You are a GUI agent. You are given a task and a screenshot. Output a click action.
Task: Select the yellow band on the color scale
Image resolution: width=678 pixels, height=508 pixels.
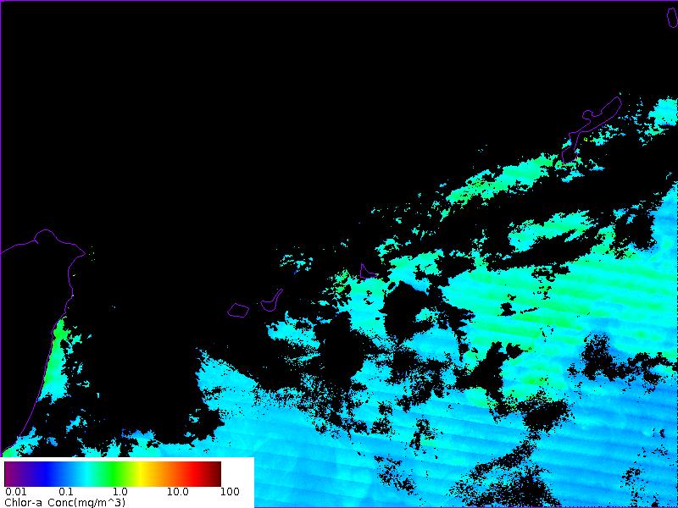coord(140,473)
